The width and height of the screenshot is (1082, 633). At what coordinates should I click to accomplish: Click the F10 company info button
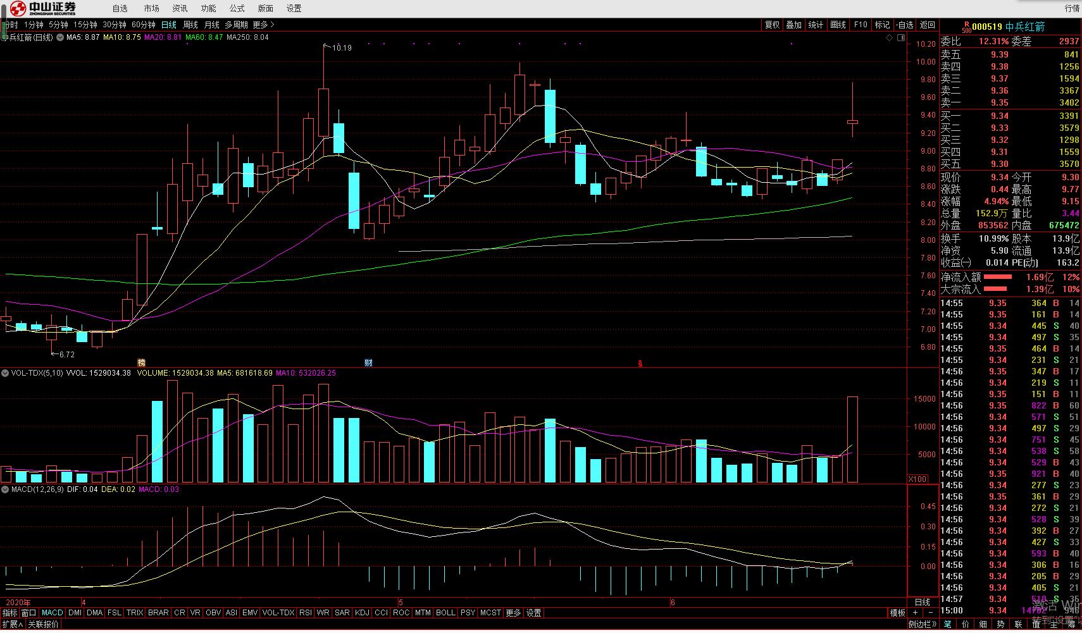coord(861,25)
